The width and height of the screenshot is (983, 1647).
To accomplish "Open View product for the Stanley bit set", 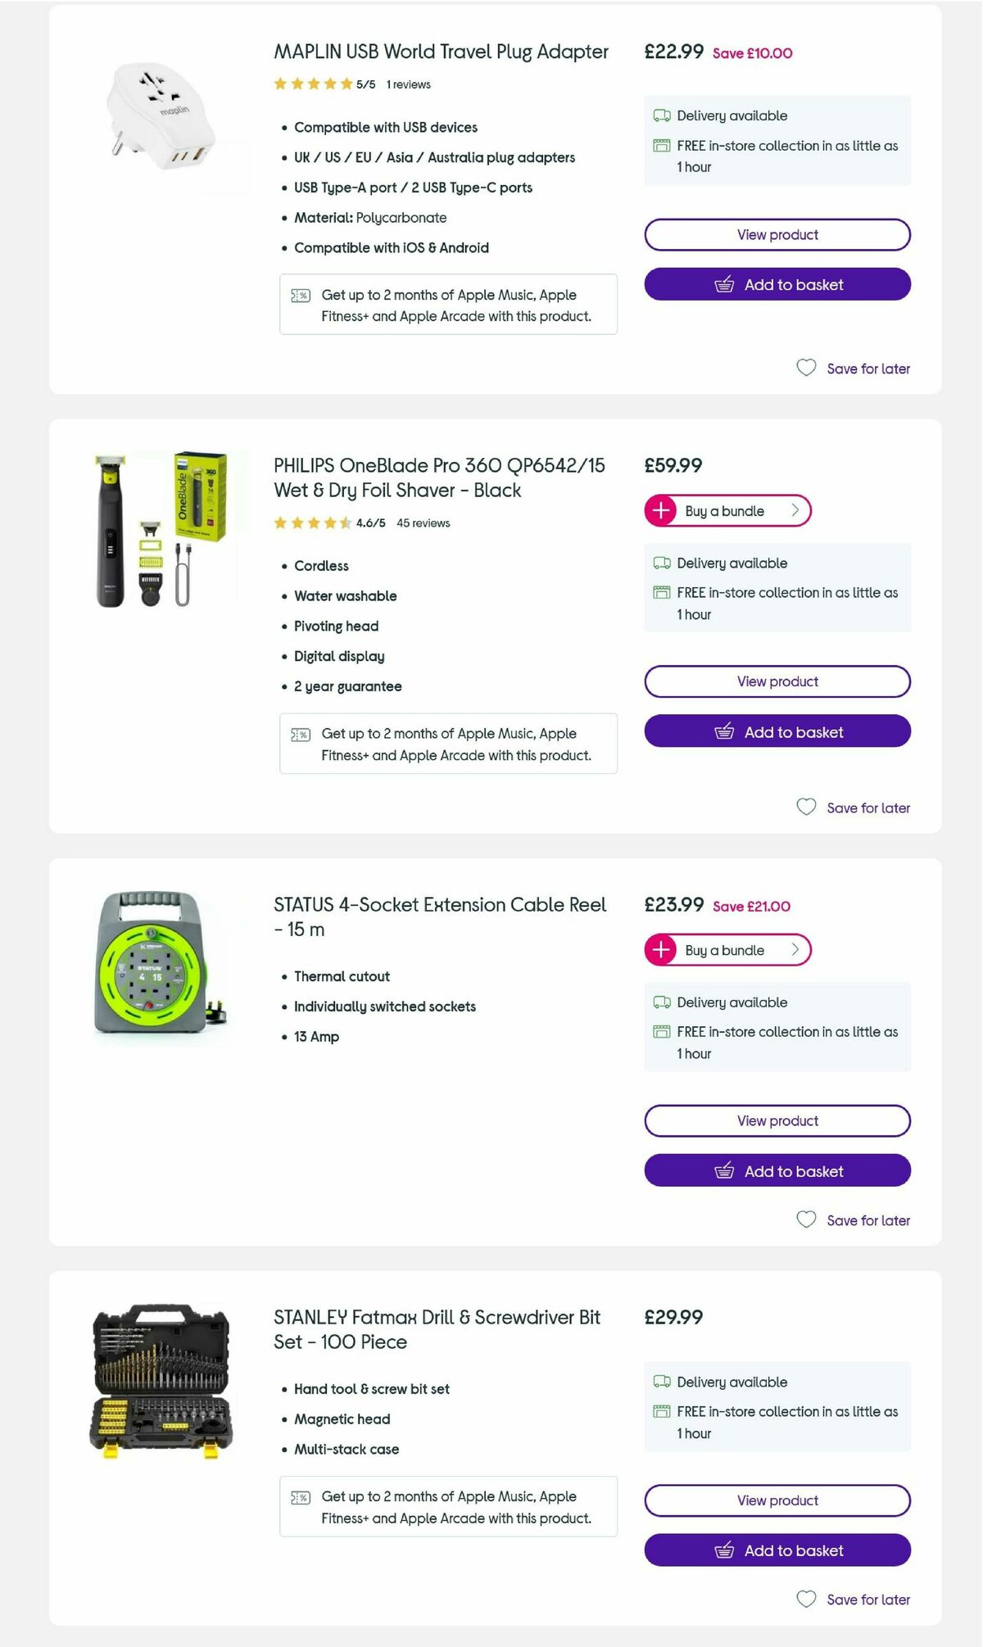I will [777, 1500].
